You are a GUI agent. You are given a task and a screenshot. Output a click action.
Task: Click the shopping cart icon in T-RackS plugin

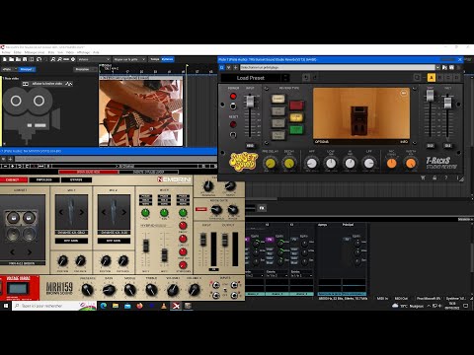pyautogui.click(x=423, y=177)
